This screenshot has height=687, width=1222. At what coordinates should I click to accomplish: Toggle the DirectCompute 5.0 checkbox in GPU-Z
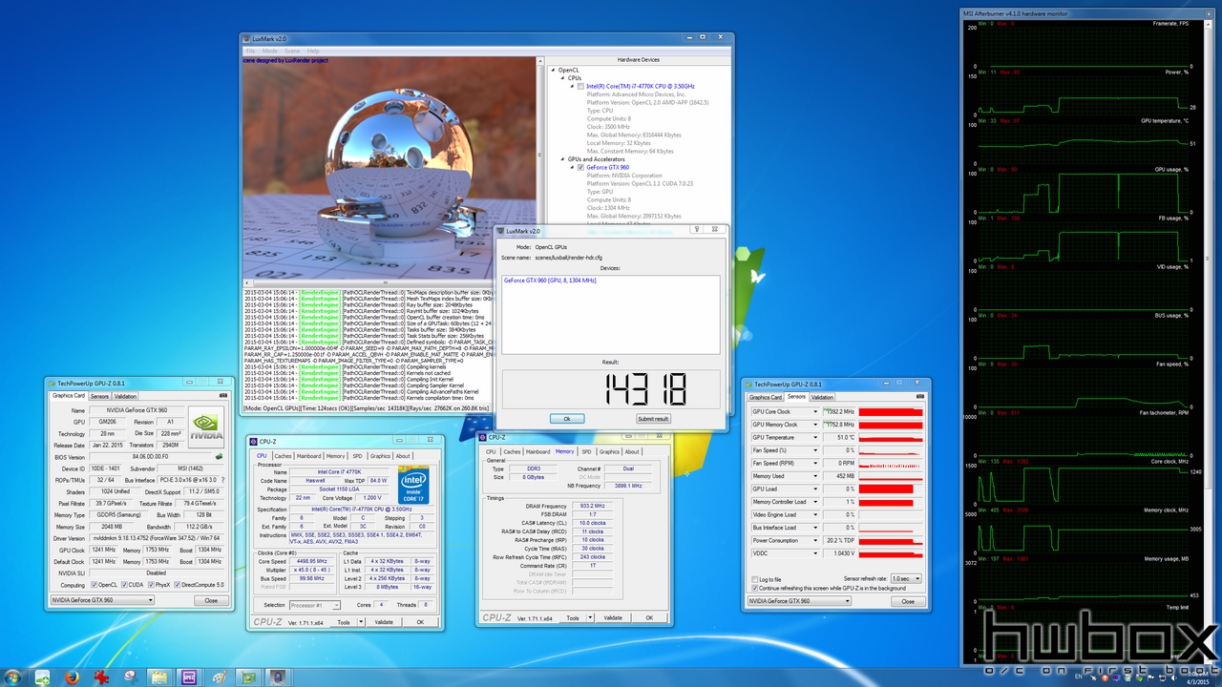pyautogui.click(x=176, y=585)
